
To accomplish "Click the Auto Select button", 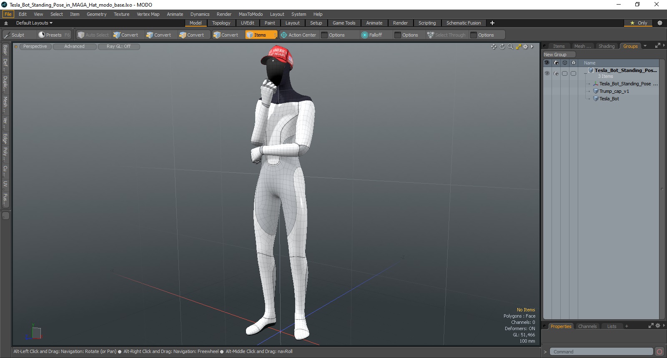I will [x=93, y=35].
